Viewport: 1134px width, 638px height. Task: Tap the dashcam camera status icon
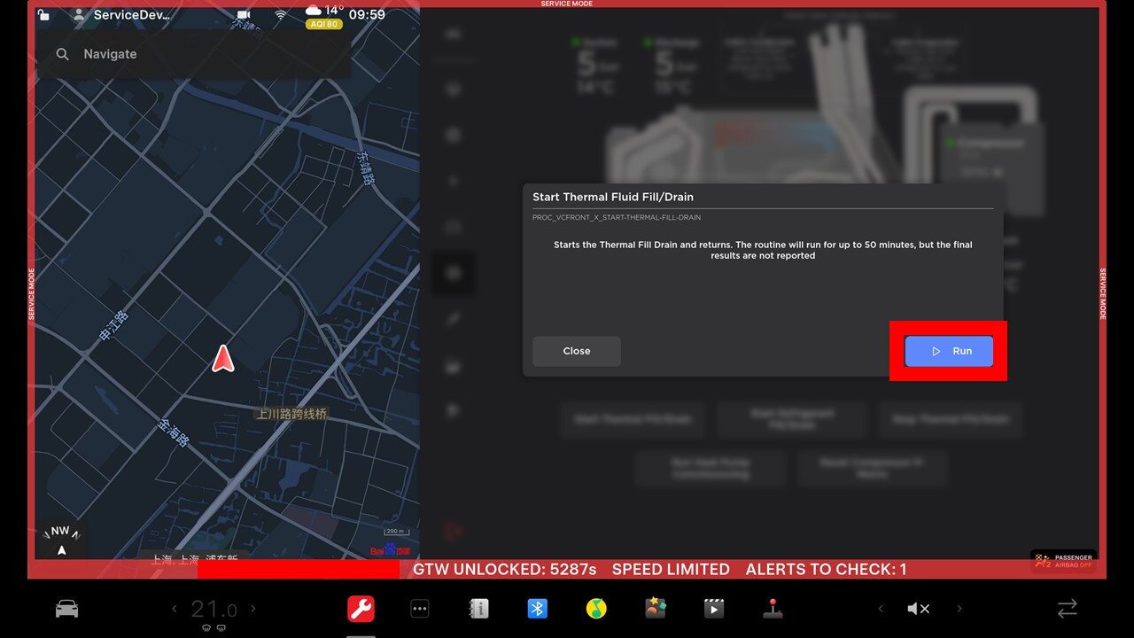pos(244,15)
